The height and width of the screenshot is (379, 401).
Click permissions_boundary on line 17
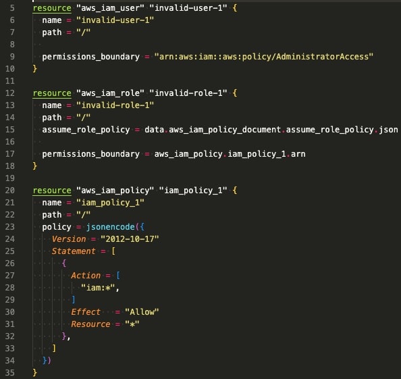pos(90,154)
